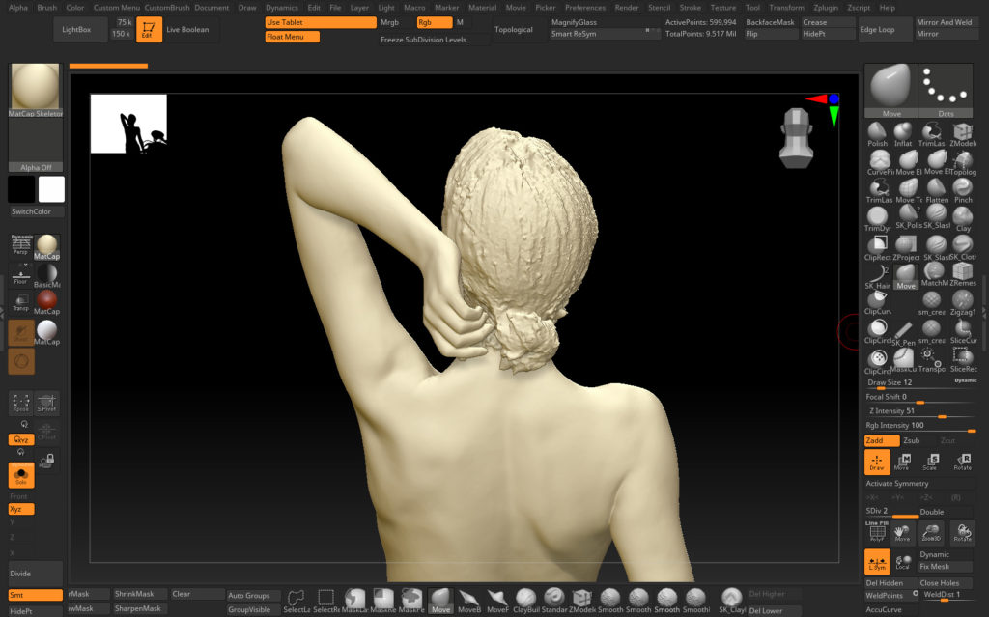
Task: Click the ClayBuildup brush in bottom shelf
Action: [526, 599]
